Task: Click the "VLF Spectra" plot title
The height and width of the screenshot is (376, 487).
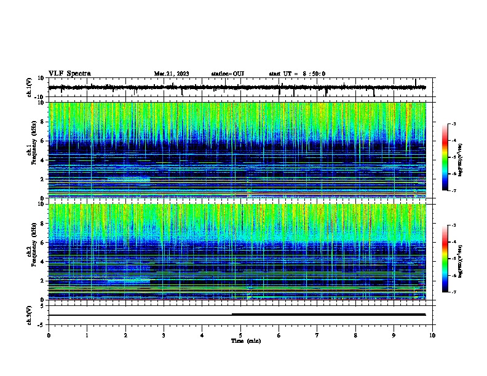Action: [x=69, y=74]
